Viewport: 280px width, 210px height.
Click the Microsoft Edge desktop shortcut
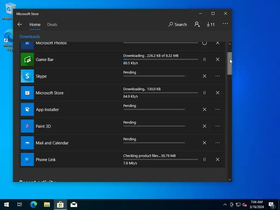click(x=8, y=40)
